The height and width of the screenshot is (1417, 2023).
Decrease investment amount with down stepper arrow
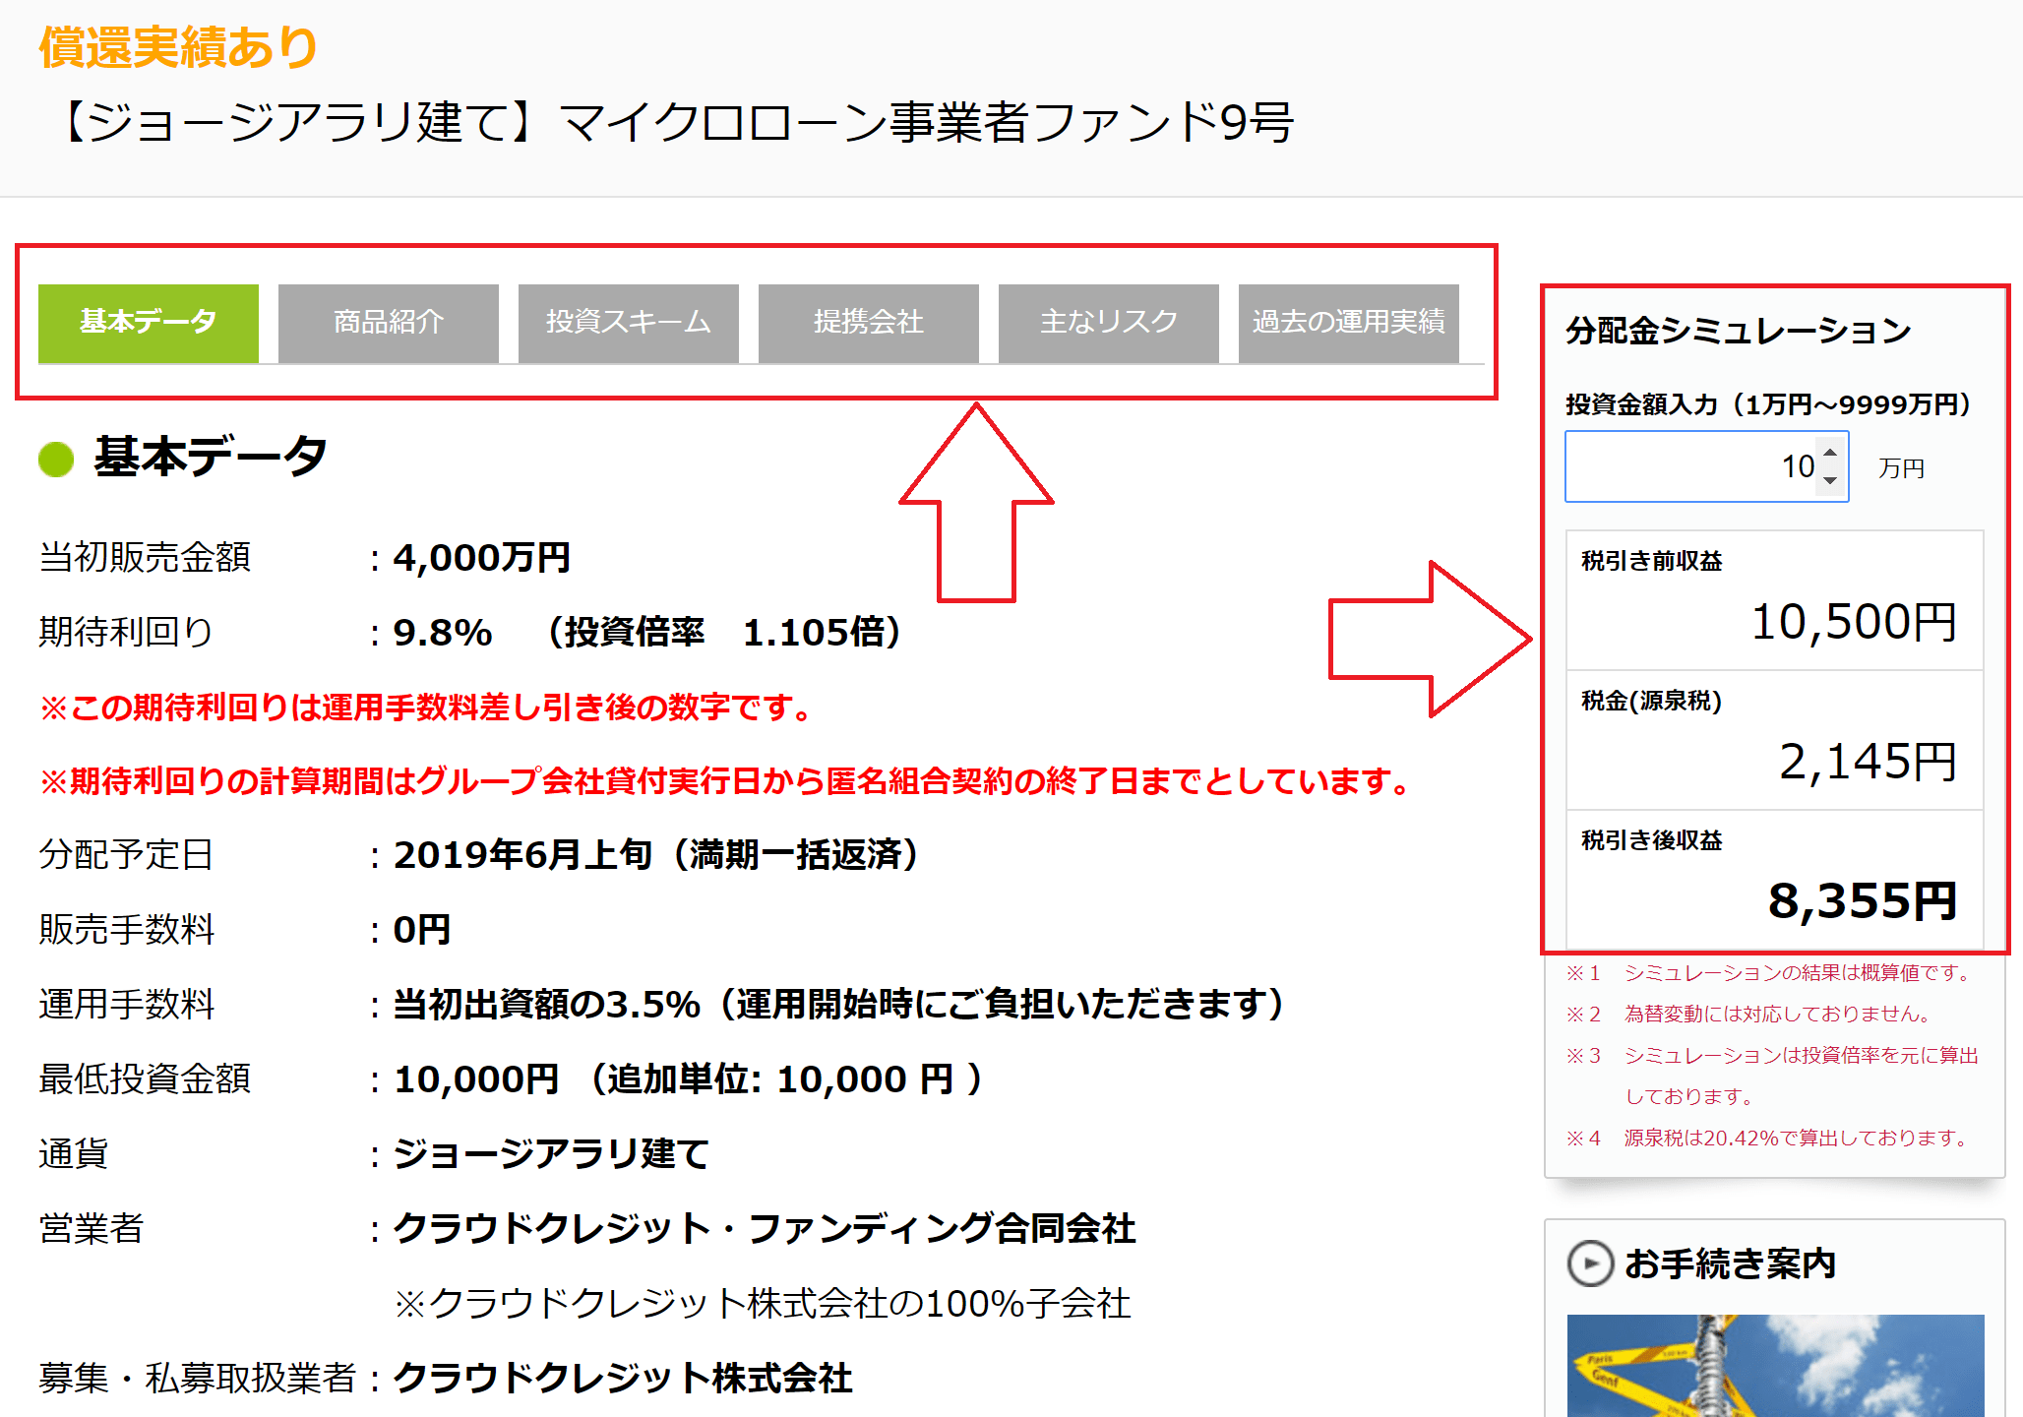click(1830, 480)
